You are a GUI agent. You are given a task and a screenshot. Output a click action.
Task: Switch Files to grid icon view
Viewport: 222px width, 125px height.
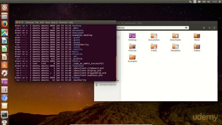(210, 28)
